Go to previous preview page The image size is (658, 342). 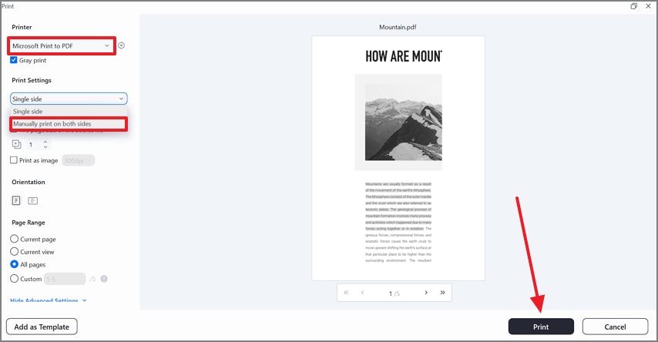click(363, 293)
